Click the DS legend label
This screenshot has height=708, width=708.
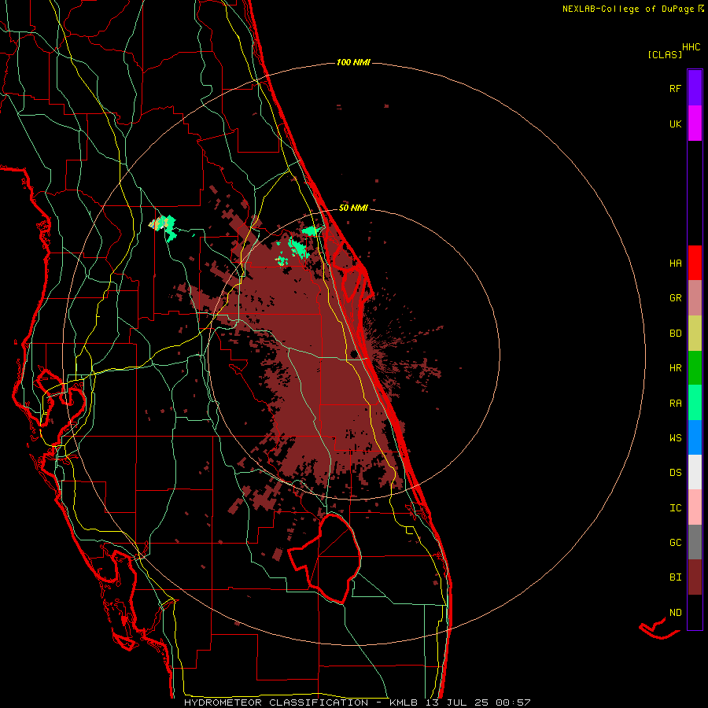point(675,473)
